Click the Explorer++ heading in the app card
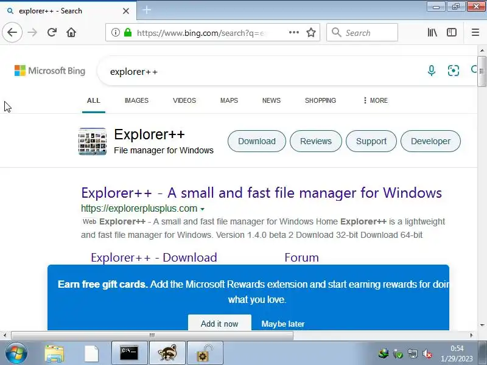The image size is (487, 365). tap(149, 134)
